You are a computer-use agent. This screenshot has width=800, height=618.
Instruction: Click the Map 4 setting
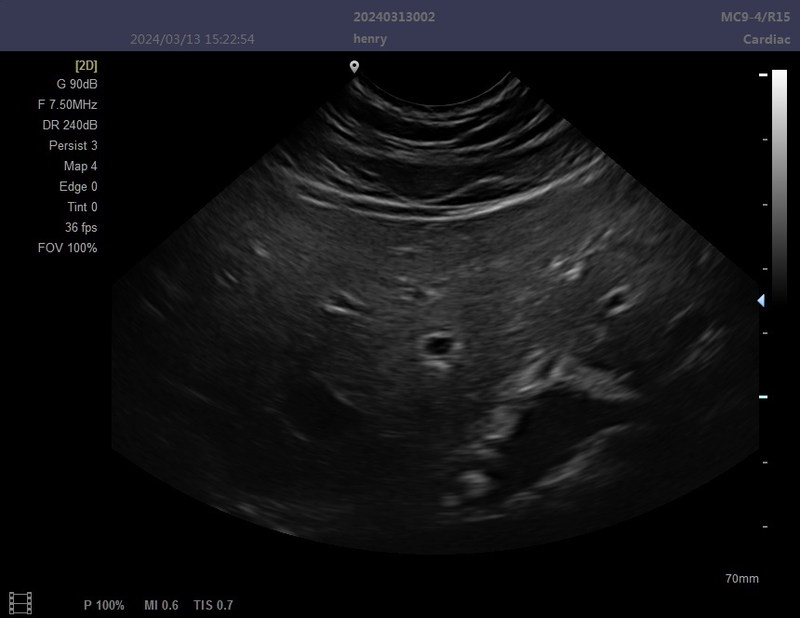coord(80,167)
